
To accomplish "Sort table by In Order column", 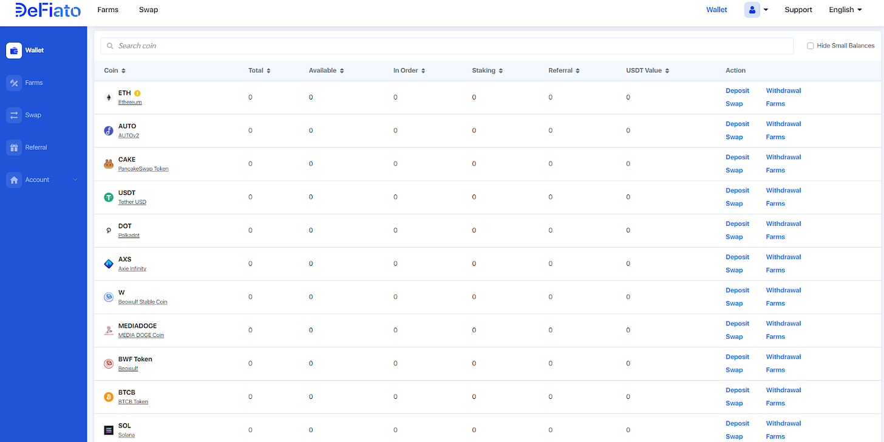I will point(409,70).
